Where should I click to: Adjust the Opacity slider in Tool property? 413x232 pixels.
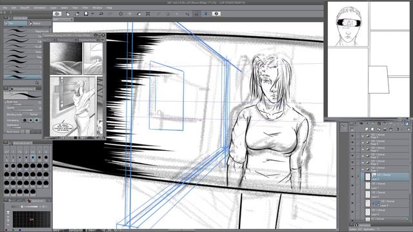click(22, 110)
